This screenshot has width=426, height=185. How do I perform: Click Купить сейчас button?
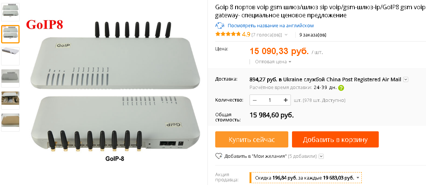(x=252, y=139)
